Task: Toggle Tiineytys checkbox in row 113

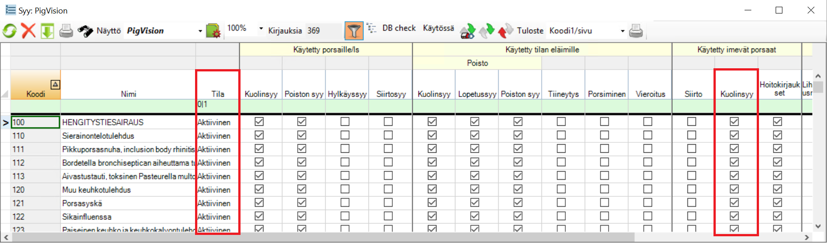Action: pyautogui.click(x=561, y=176)
